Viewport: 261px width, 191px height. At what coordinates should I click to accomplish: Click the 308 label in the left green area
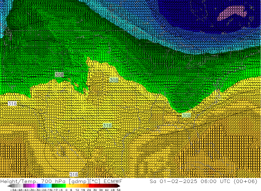coord(59,75)
